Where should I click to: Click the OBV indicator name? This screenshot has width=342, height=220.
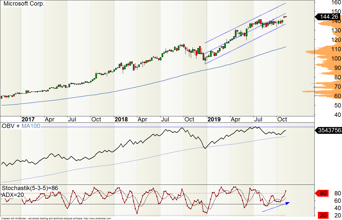pyautogui.click(x=9, y=126)
